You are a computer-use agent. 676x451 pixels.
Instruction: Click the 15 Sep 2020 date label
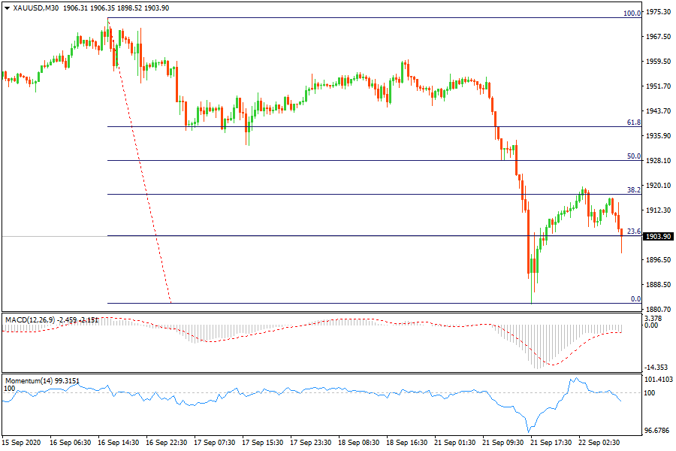coord(20,443)
